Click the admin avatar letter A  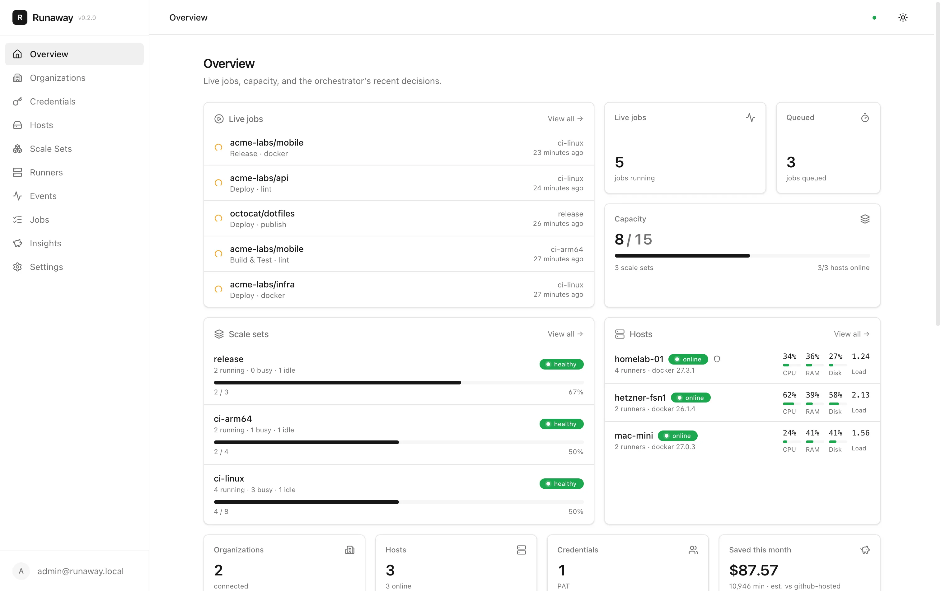pyautogui.click(x=21, y=571)
